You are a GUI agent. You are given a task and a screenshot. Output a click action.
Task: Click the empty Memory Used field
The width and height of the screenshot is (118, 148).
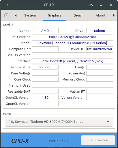[x=72, y=85]
